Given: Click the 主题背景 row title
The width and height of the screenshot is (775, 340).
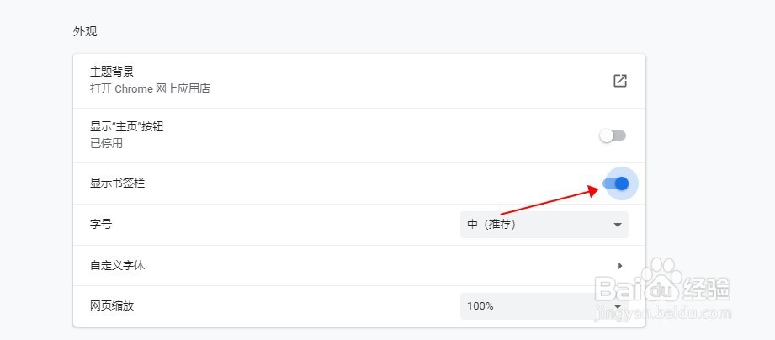Looking at the screenshot, I should click(x=112, y=72).
